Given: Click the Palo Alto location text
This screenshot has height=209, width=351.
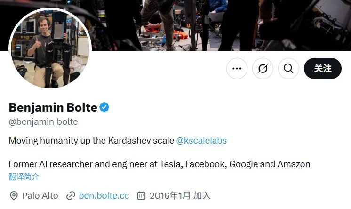Looking at the screenshot, I should point(40,195).
